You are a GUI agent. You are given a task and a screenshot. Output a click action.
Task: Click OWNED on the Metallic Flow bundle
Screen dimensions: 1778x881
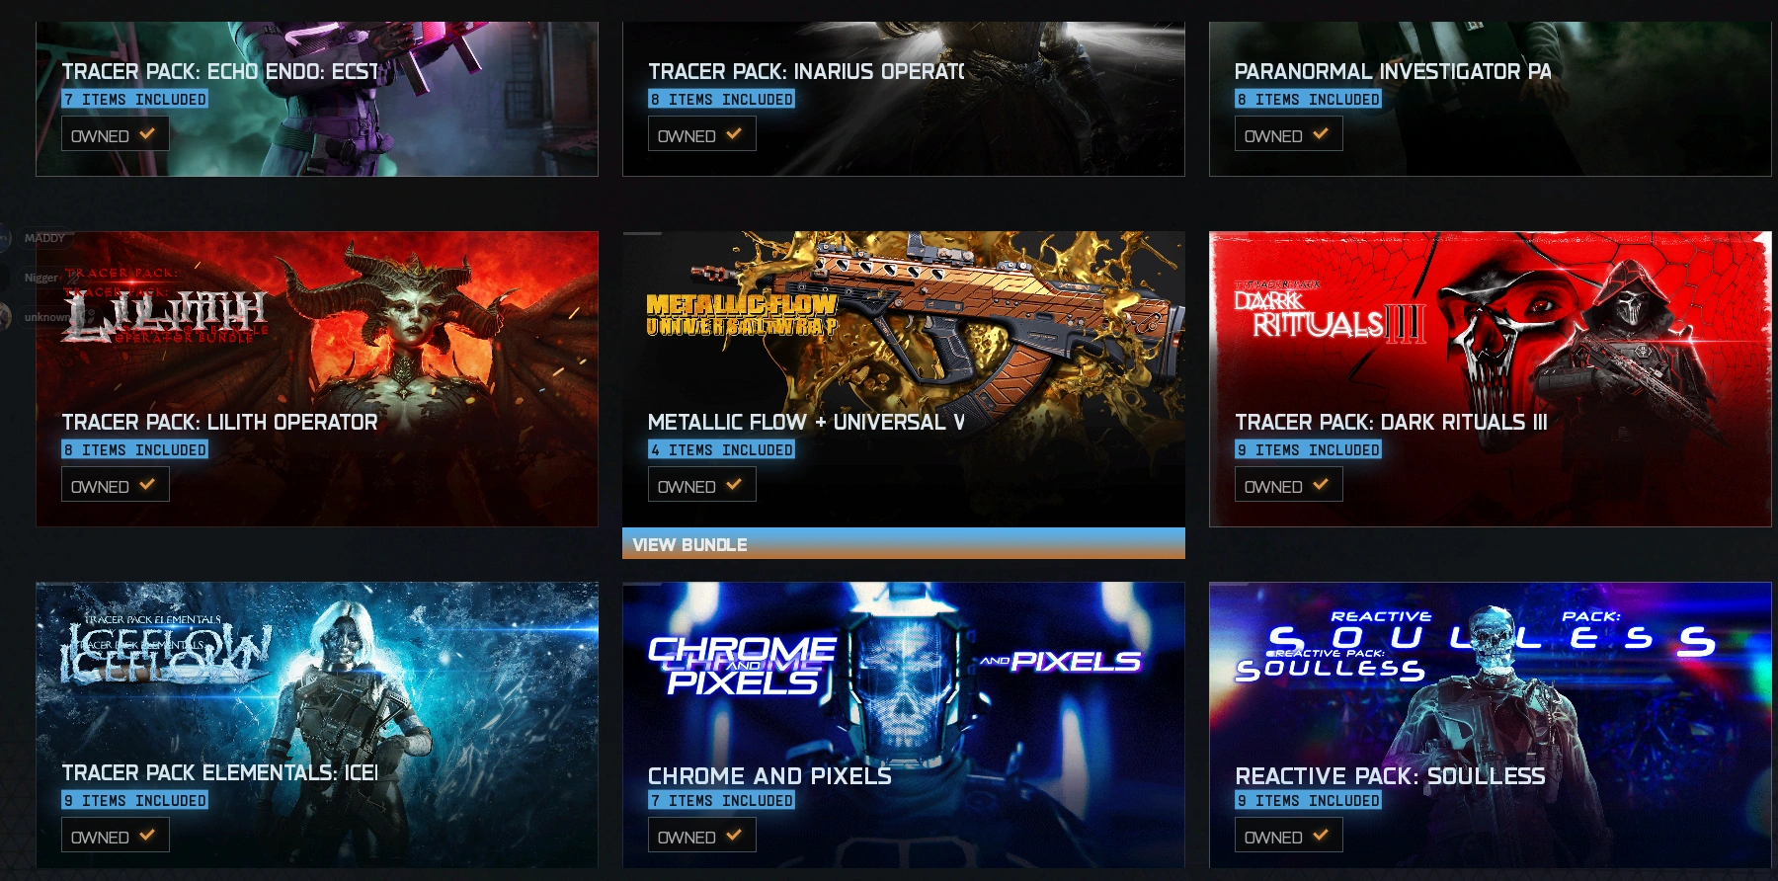click(x=701, y=485)
